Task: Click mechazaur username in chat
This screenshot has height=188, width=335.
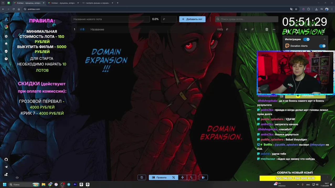Action: [268, 159]
